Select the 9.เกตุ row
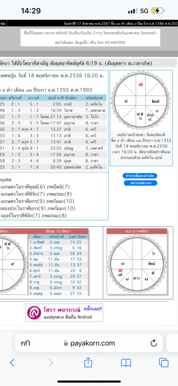This screenshot has width=178, height=386. click(58, 288)
